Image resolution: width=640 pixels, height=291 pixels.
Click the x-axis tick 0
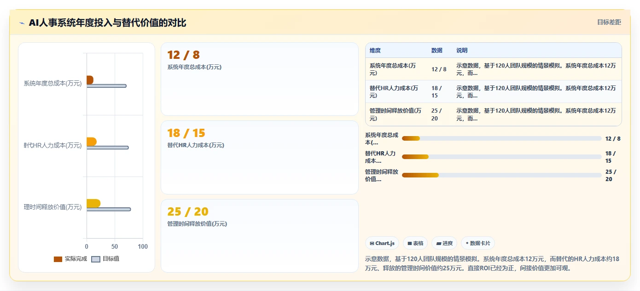click(x=87, y=246)
